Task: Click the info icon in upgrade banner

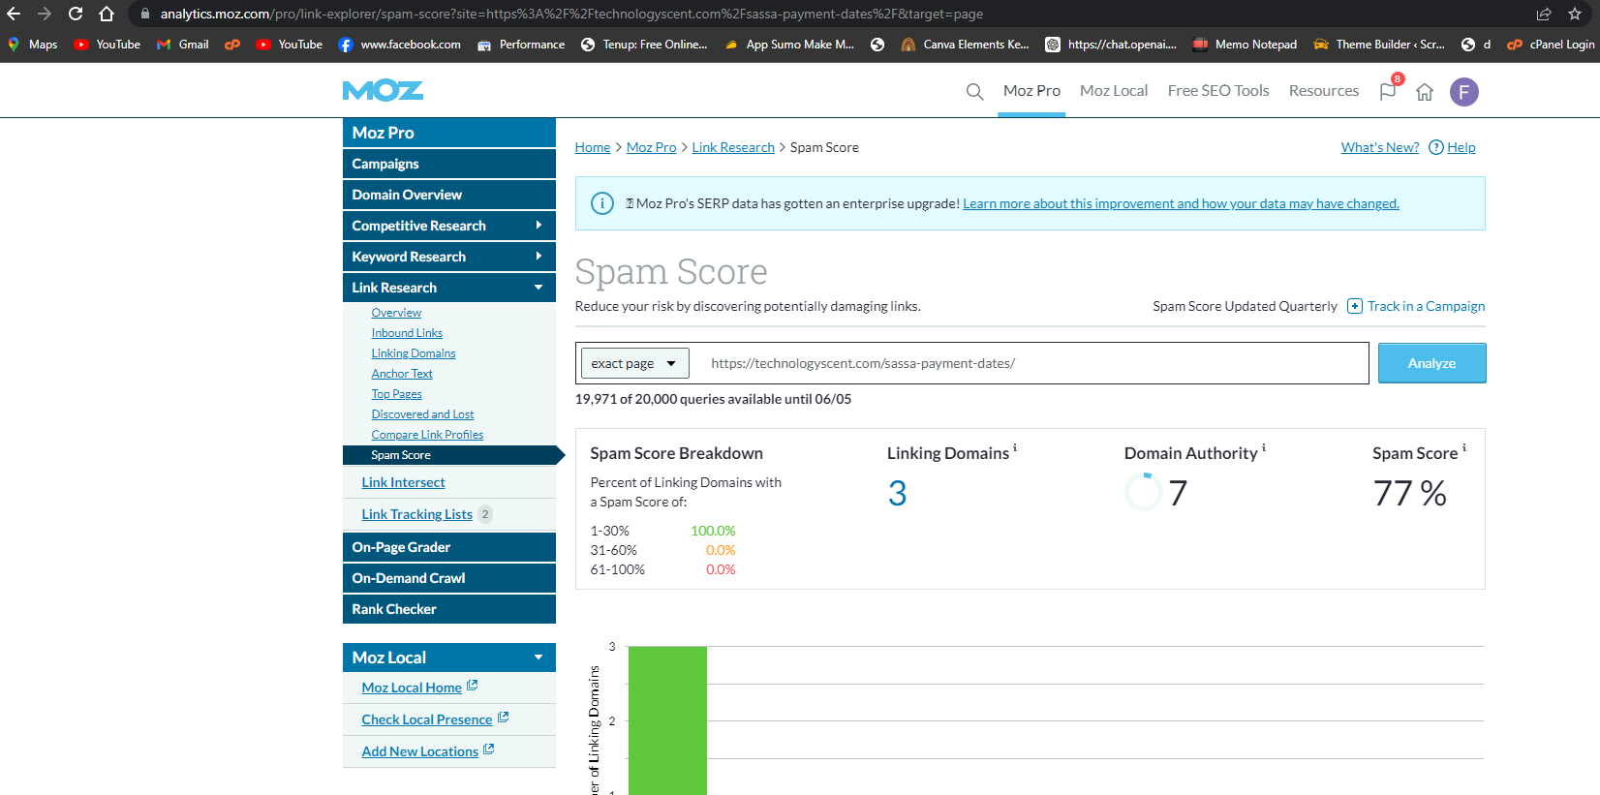Action: point(602,203)
